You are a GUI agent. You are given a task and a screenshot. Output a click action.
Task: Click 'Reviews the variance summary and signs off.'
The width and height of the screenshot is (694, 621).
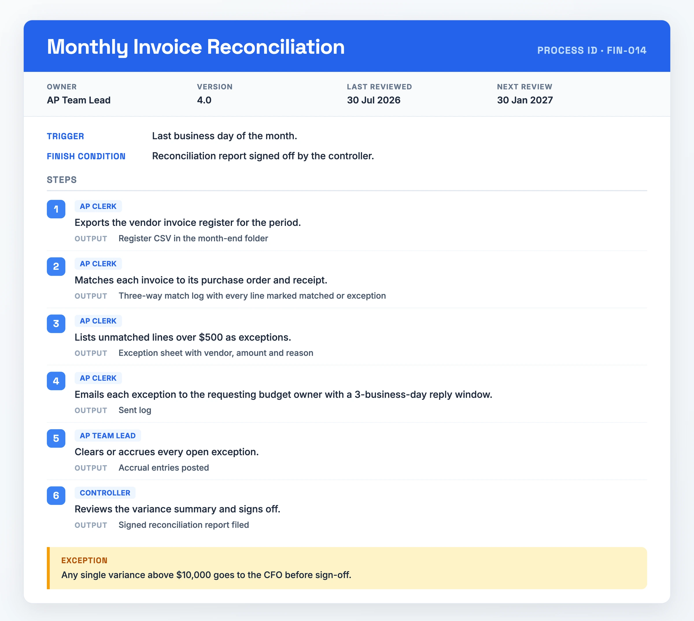click(178, 510)
